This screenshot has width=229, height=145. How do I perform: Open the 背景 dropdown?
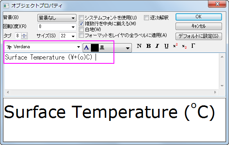coord(57,18)
